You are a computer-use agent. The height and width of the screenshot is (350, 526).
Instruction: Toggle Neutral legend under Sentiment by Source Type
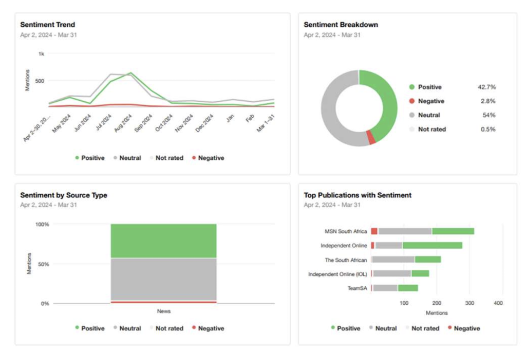pos(126,328)
